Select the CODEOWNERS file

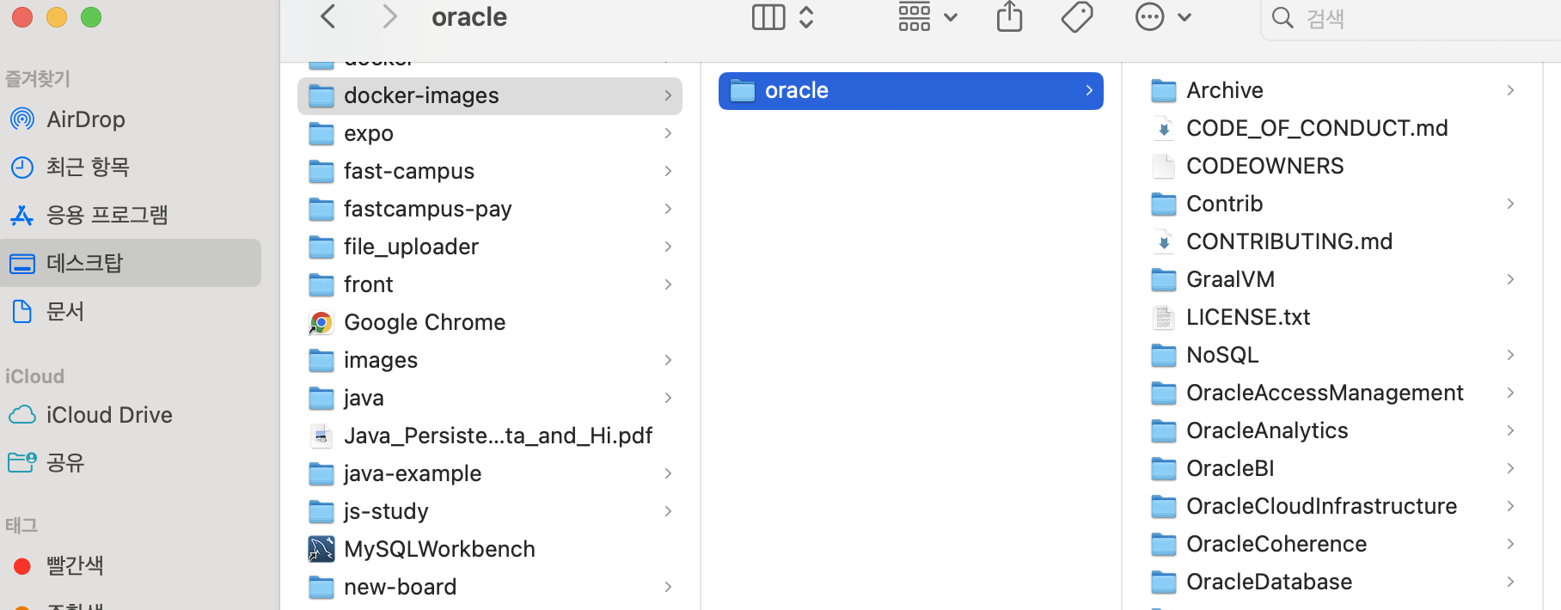point(1333,166)
